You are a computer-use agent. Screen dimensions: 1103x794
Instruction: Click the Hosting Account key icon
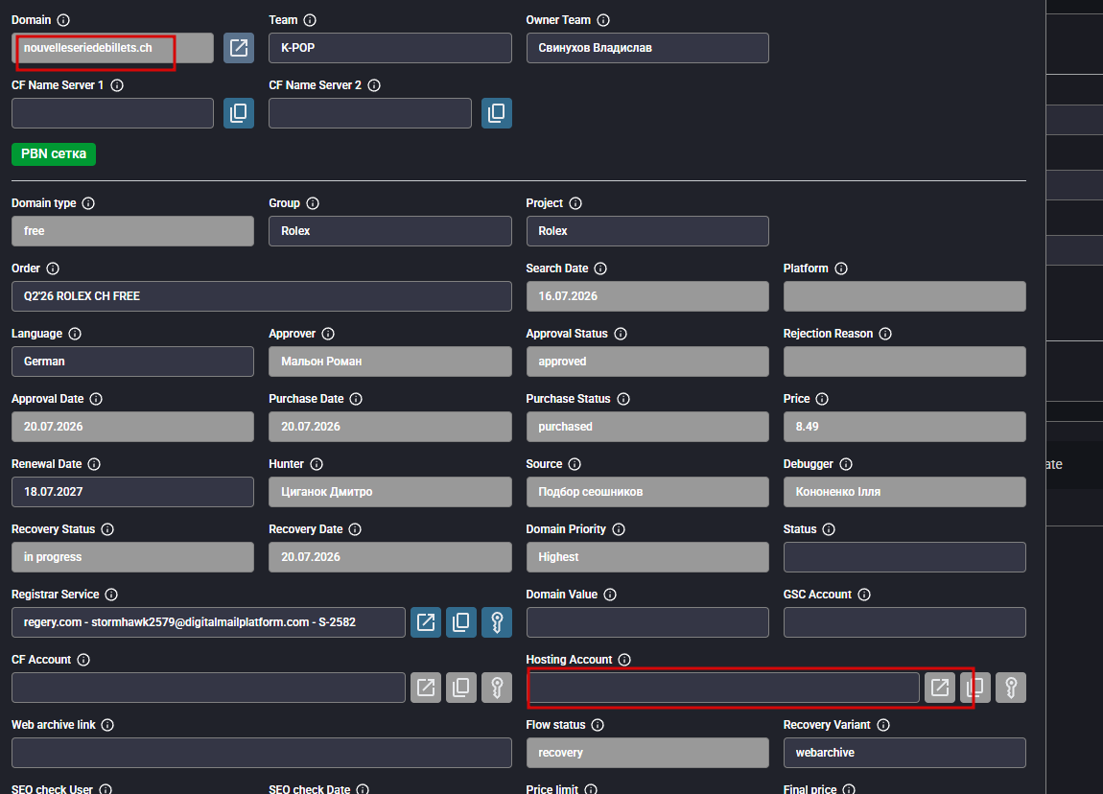click(1011, 688)
